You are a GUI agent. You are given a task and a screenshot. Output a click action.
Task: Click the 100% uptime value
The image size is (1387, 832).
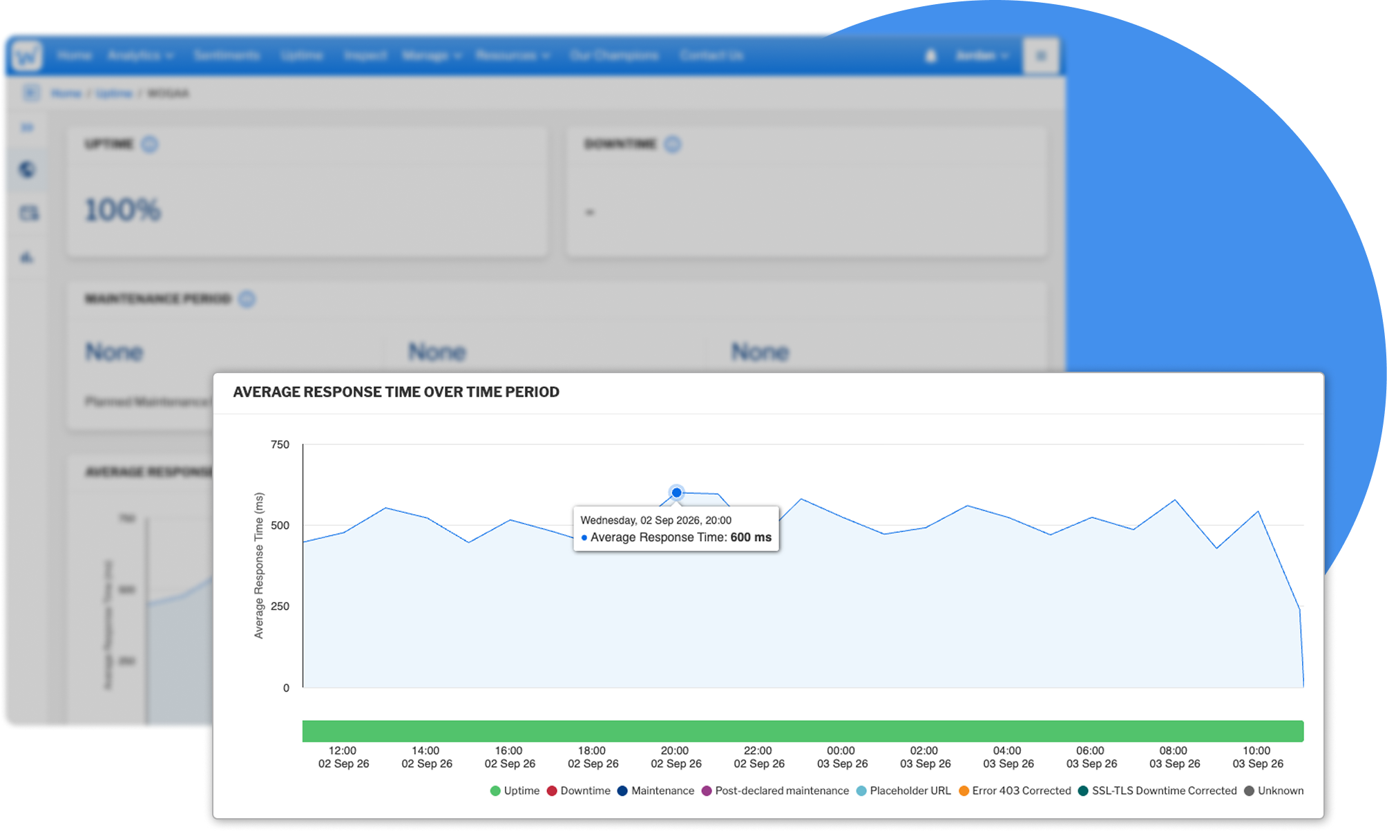(123, 209)
